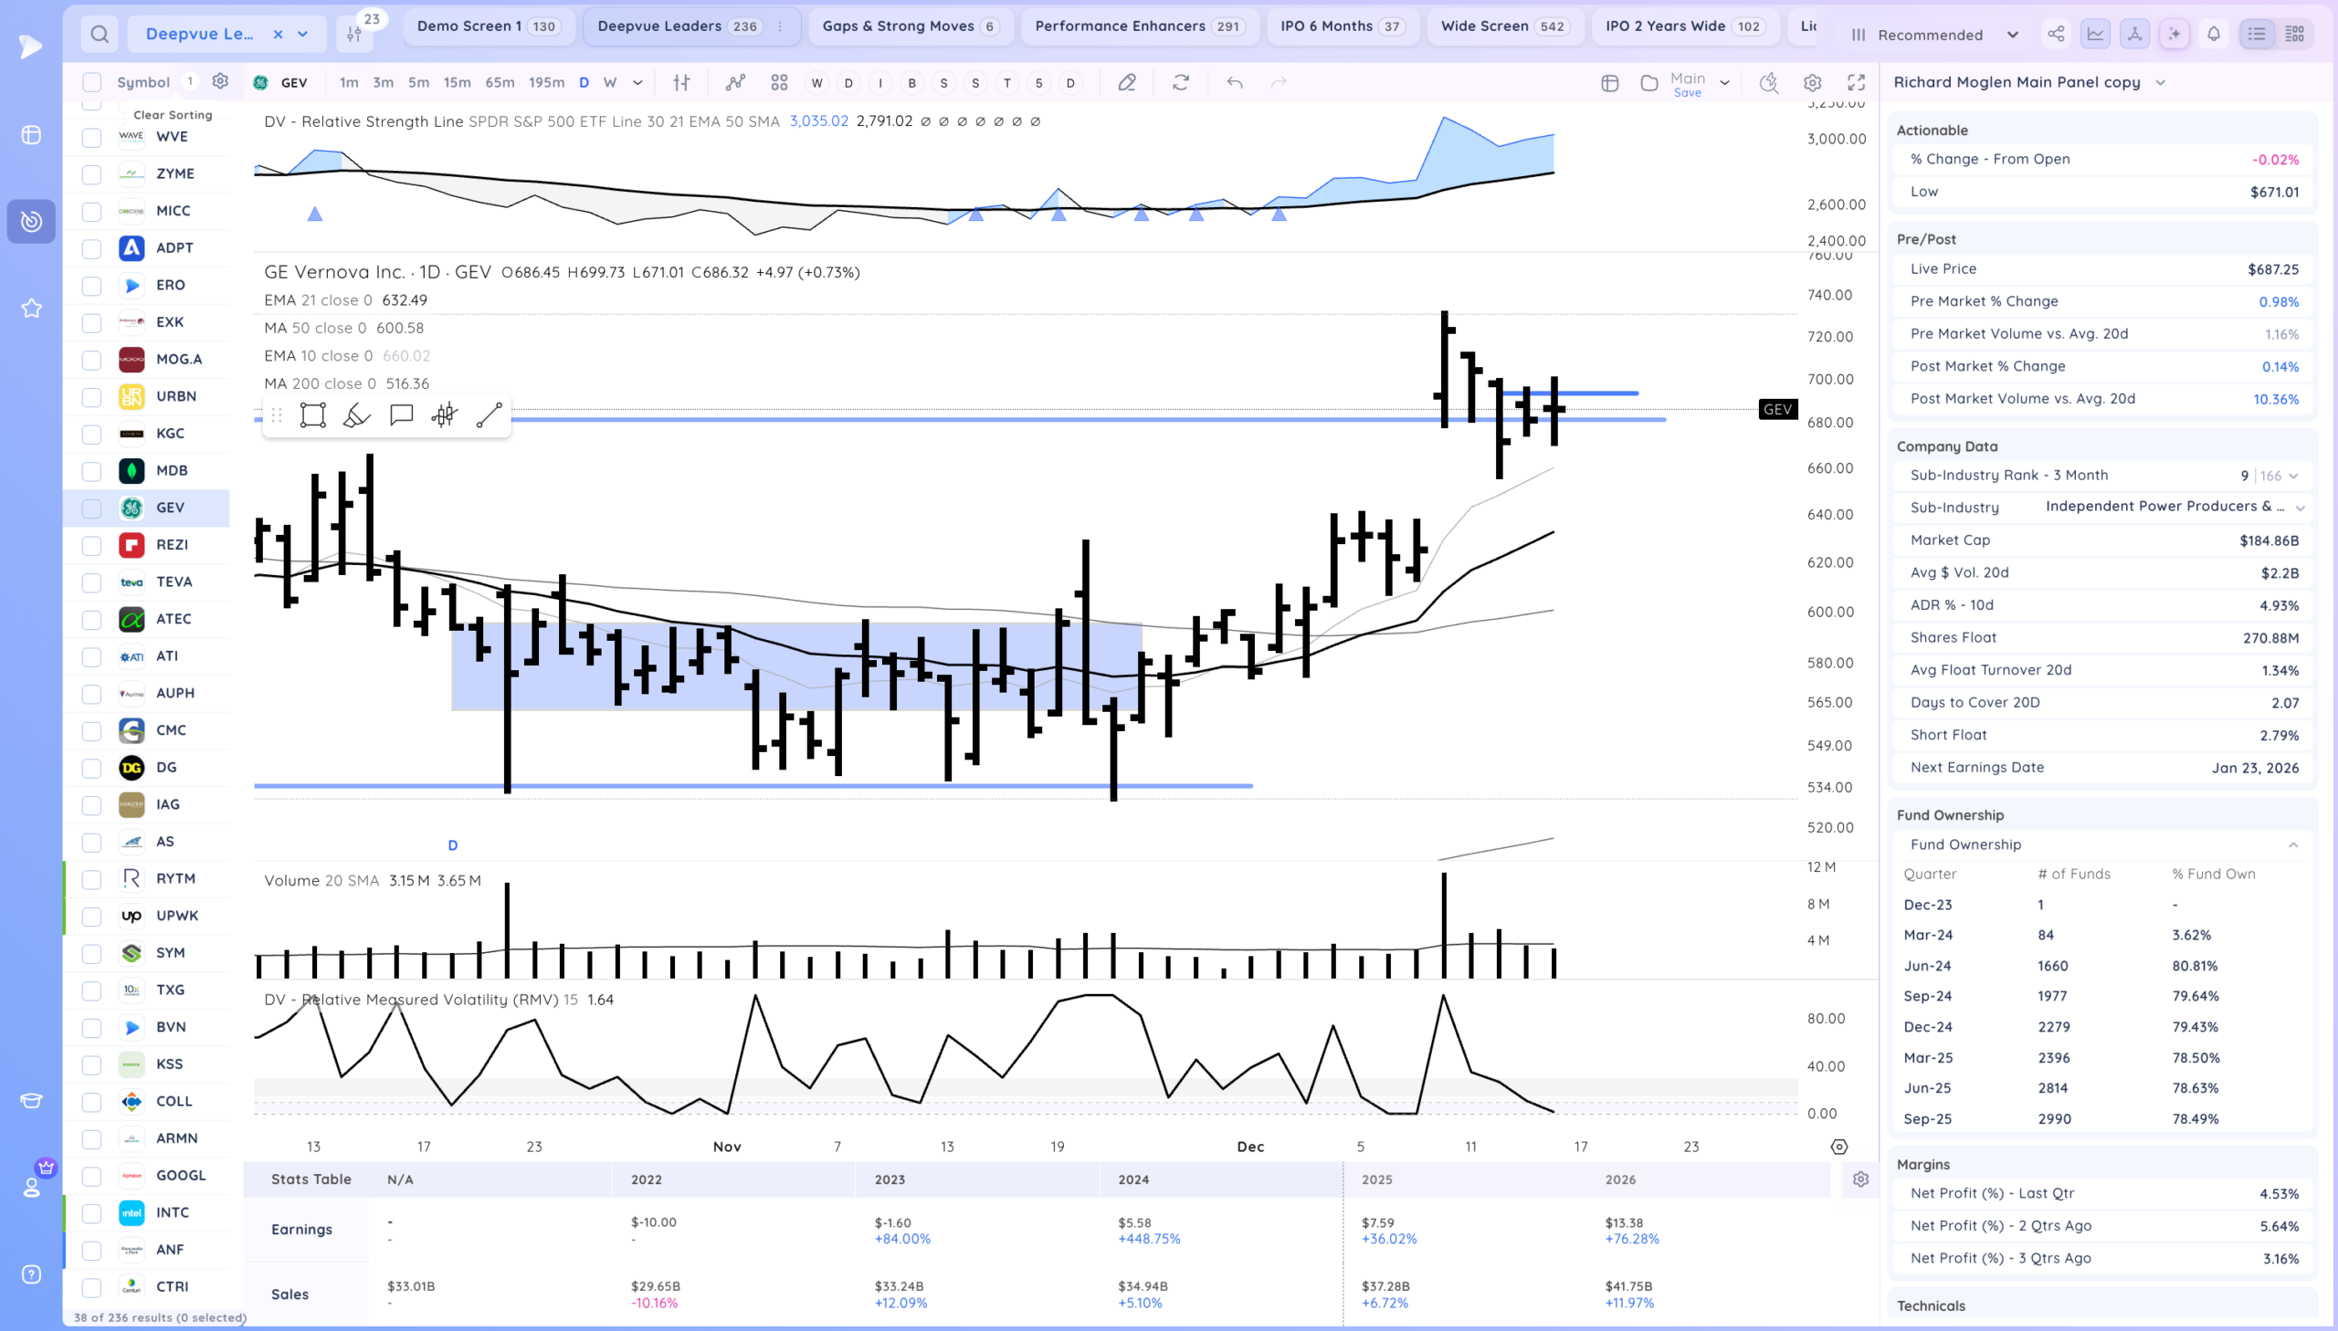Select TEVA in the symbol list
This screenshot has height=1331, width=2338.
pyautogui.click(x=174, y=582)
